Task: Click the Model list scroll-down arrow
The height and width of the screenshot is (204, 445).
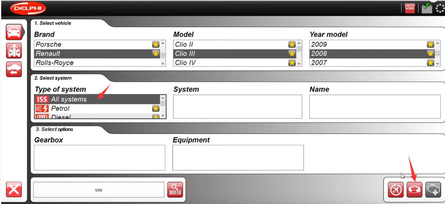Action: (299, 64)
